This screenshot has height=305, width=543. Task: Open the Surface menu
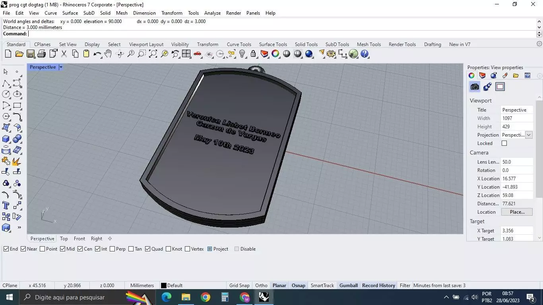70,13
